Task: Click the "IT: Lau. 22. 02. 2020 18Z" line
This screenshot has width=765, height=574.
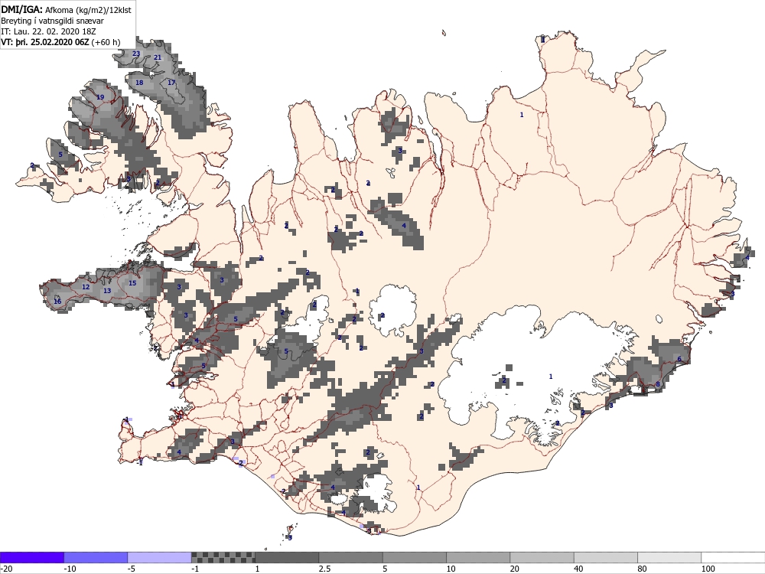Action: [x=47, y=31]
